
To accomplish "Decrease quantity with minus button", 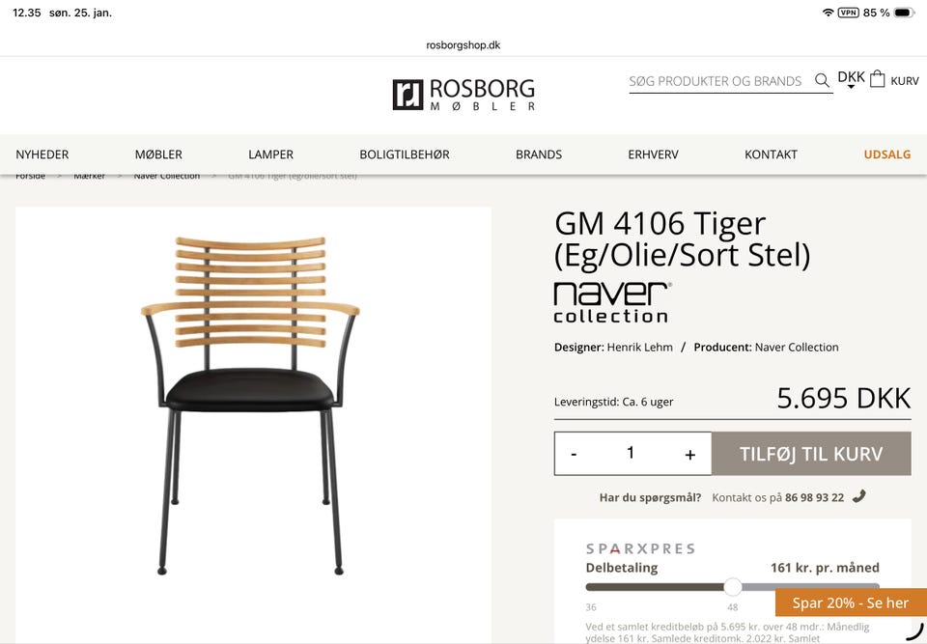I will [x=574, y=454].
